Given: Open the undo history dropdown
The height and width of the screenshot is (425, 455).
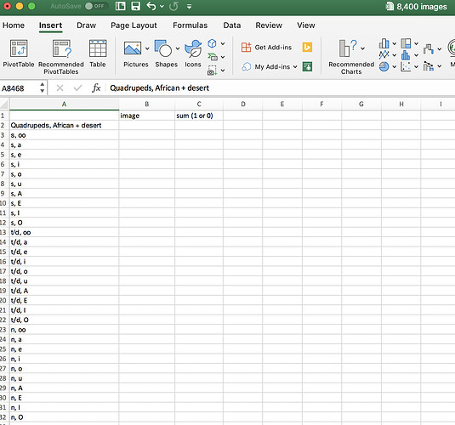Looking at the screenshot, I should [162, 6].
